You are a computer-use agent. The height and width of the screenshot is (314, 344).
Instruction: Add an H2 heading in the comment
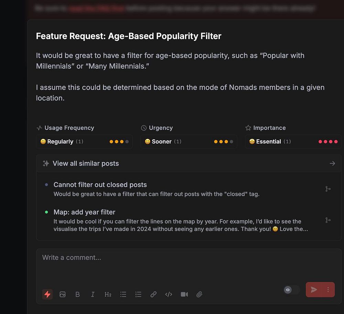tap(108, 294)
